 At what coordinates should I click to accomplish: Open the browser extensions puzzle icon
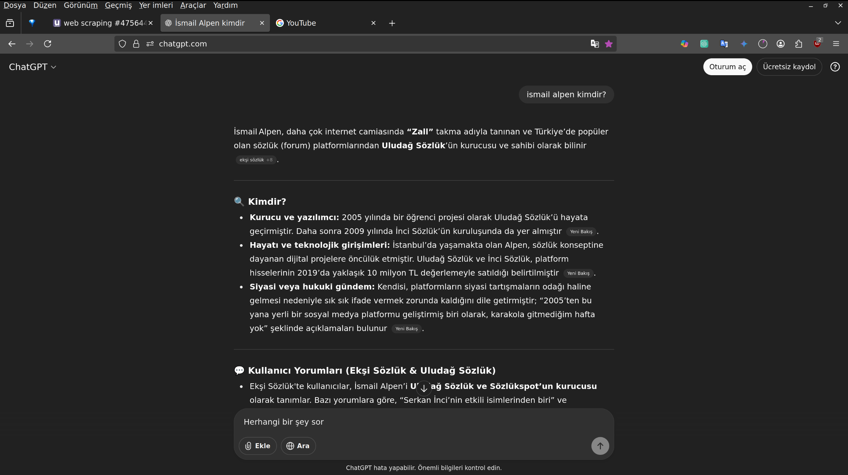tap(799, 44)
